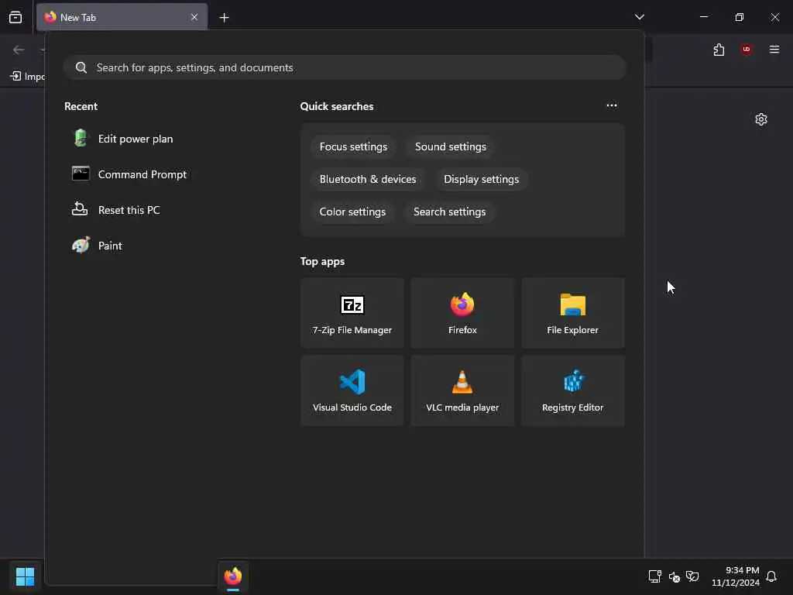This screenshot has width=793, height=595.
Task: Open Paint from Recent list
Action: [97, 246]
